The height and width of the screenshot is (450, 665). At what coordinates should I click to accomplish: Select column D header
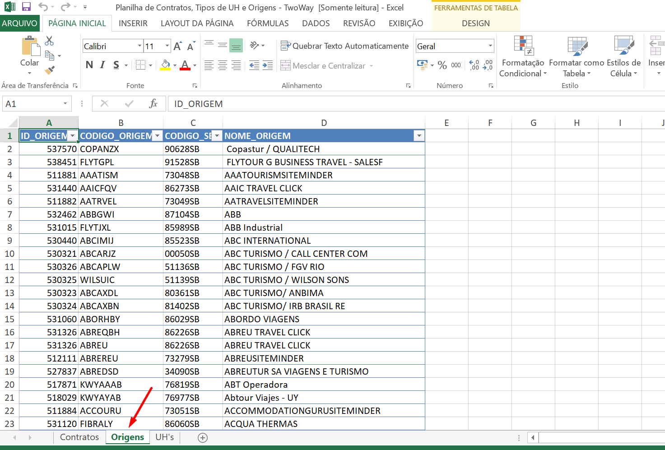click(324, 123)
